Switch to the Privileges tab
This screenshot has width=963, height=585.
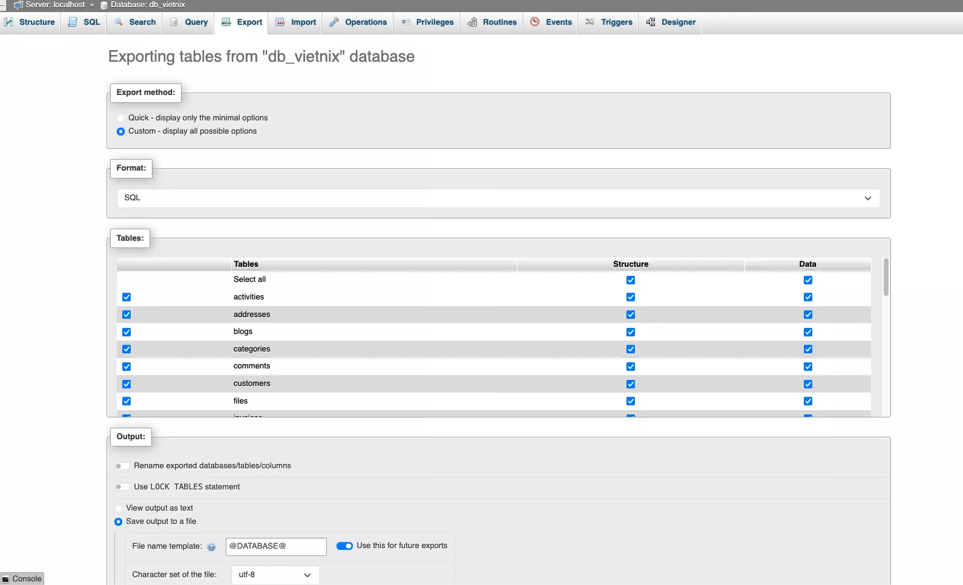click(x=427, y=22)
